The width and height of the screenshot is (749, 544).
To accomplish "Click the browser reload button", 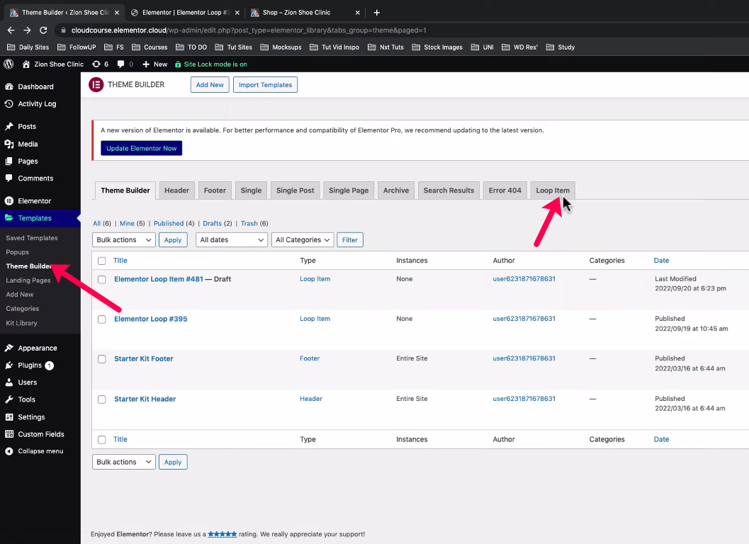I will tap(43, 30).
